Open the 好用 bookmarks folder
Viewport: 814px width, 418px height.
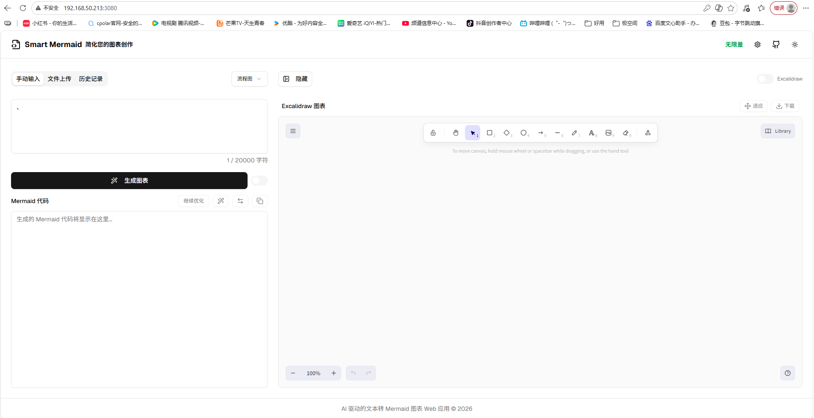click(594, 23)
